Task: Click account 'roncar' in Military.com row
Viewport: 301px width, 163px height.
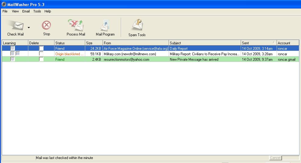Action: tap(282, 54)
